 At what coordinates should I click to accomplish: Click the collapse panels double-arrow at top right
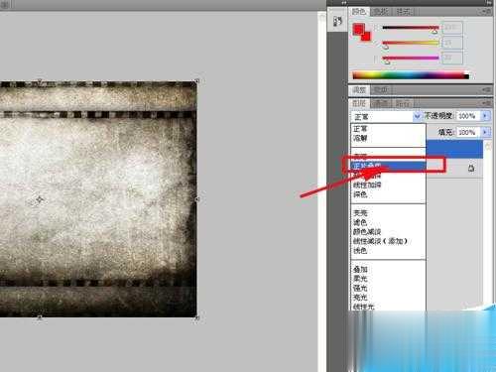pyautogui.click(x=489, y=3)
